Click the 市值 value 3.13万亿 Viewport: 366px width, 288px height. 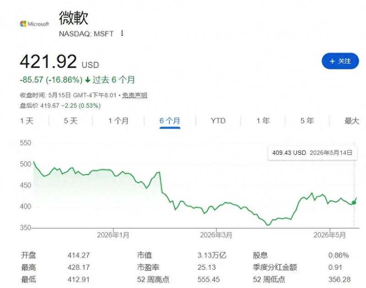[212, 255]
